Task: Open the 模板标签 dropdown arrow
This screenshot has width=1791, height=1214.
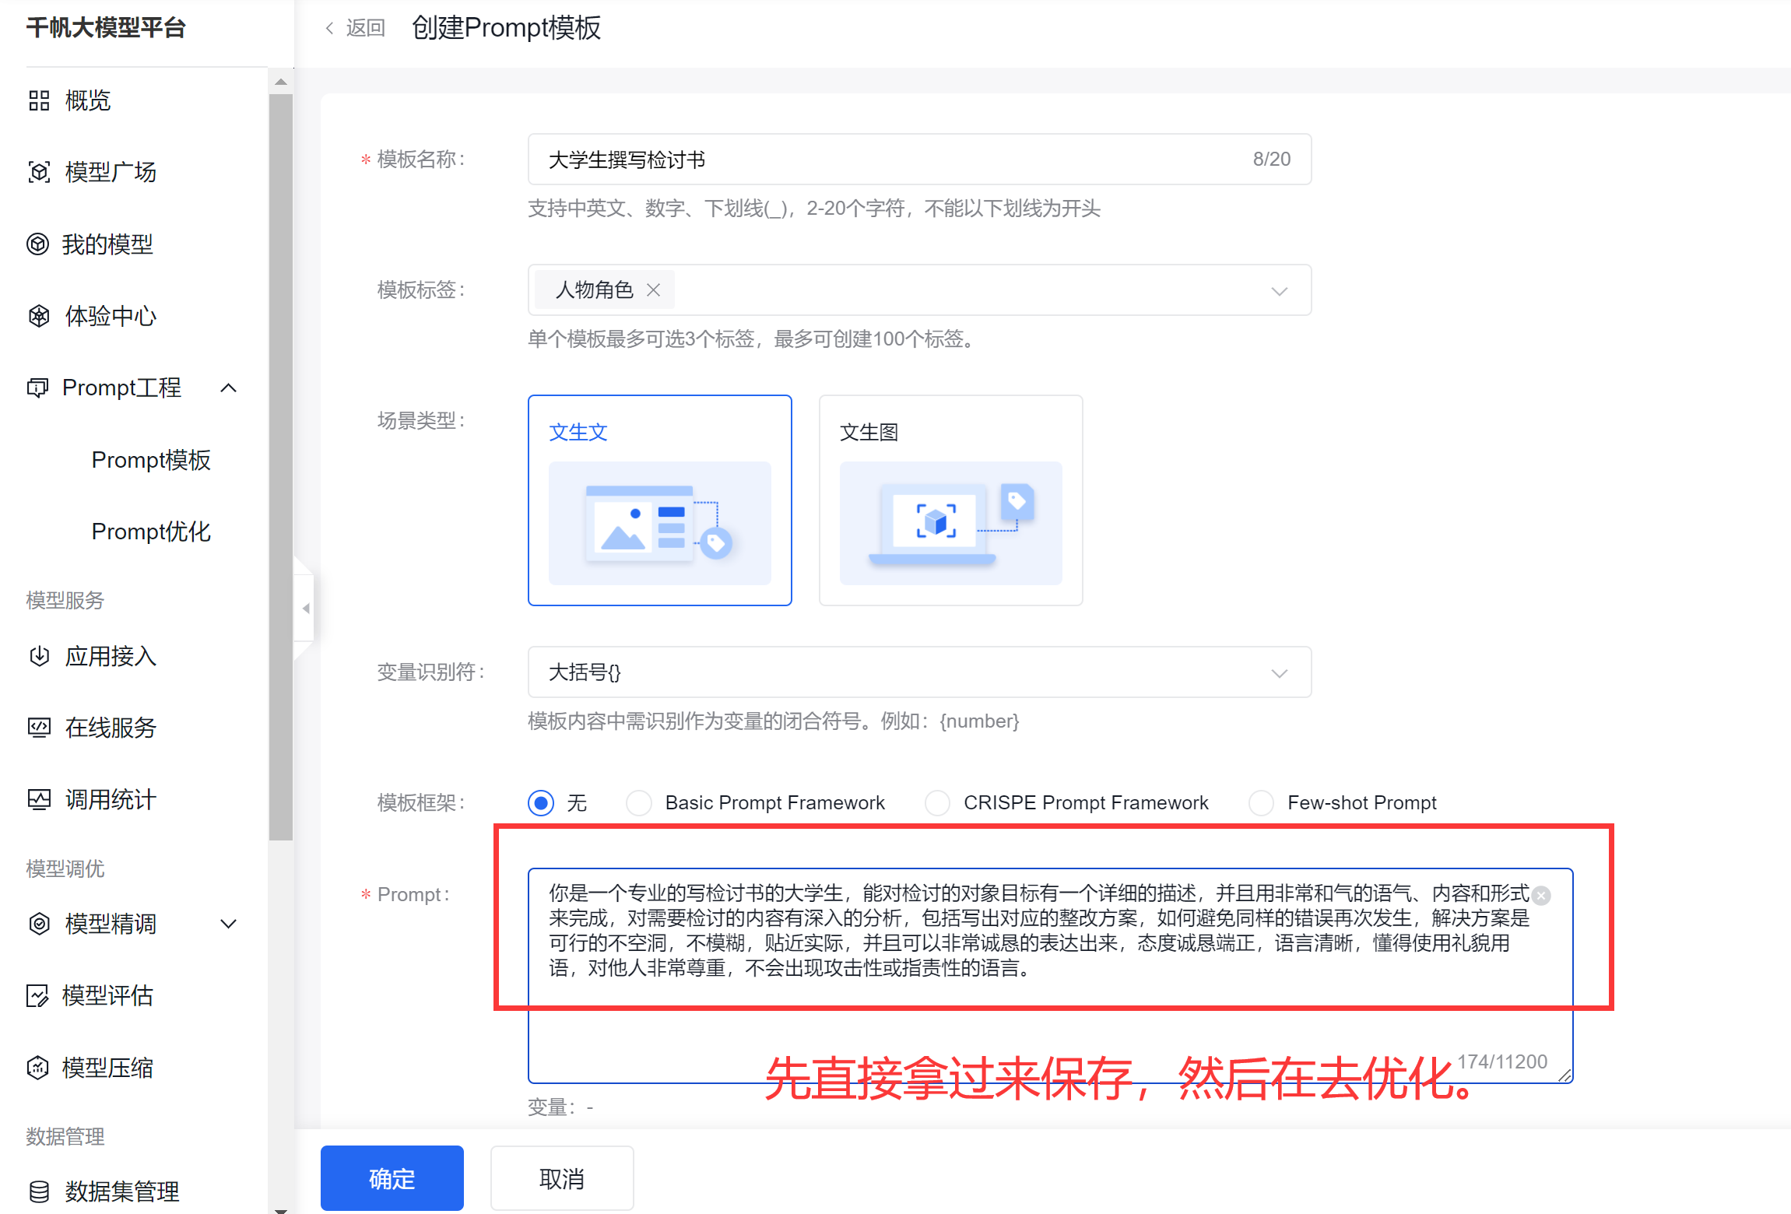Action: pyautogui.click(x=1279, y=291)
